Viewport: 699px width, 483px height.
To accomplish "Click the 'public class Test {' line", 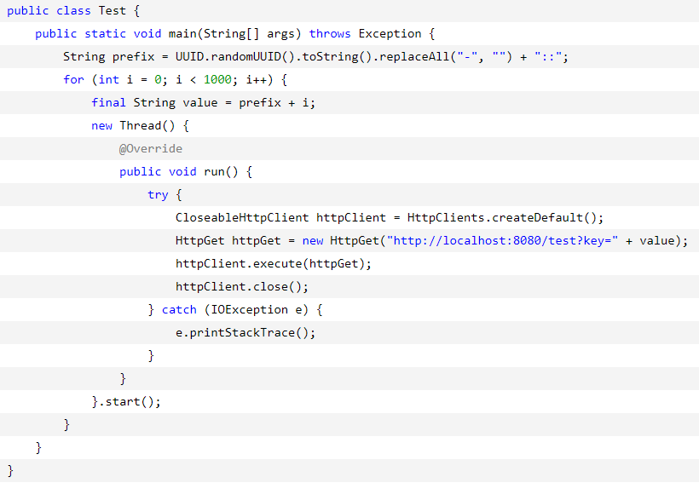I will point(73,11).
